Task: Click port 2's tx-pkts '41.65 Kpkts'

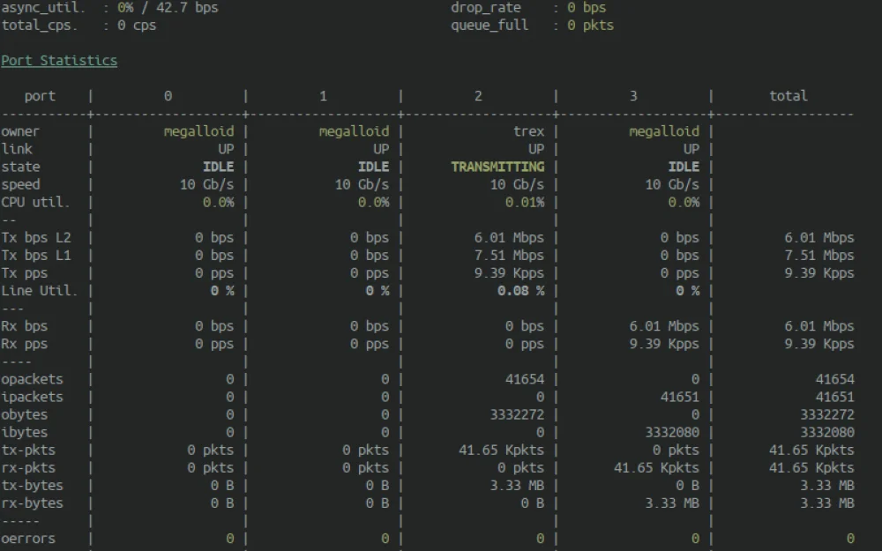Action: tap(501, 450)
